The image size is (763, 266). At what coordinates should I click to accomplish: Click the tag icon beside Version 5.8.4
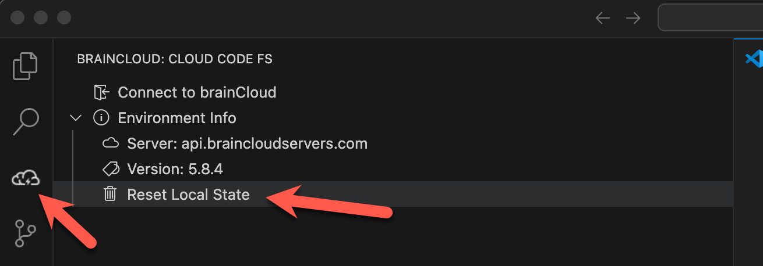coord(111,169)
